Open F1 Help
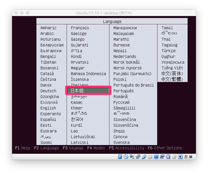This screenshot has width=208, height=174. [23, 148]
